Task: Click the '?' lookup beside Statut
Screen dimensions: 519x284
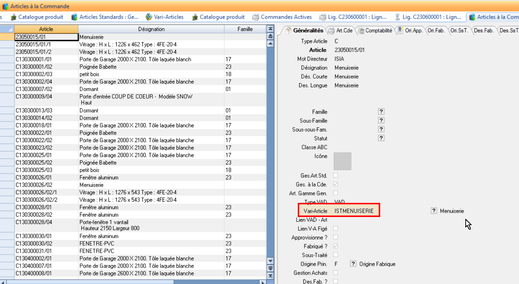Action: click(381, 138)
